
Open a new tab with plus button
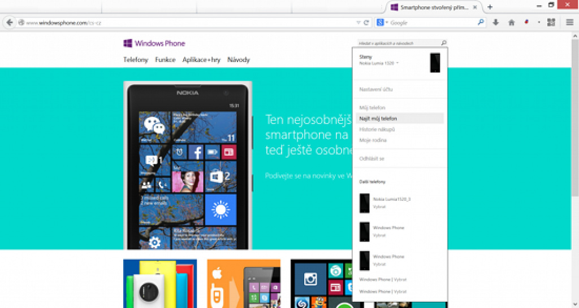[490, 7]
